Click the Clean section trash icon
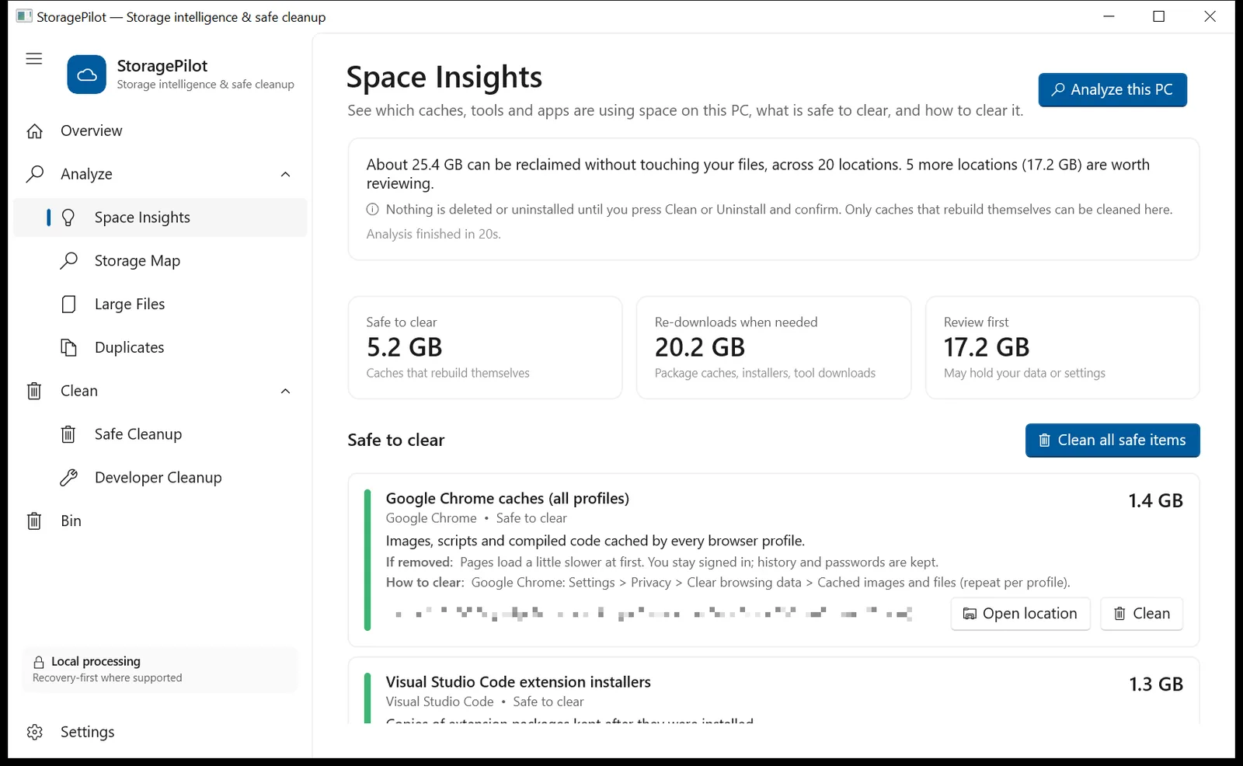1243x766 pixels. pyautogui.click(x=34, y=391)
